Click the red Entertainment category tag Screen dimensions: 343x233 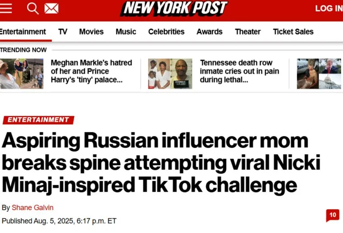pos(38,120)
